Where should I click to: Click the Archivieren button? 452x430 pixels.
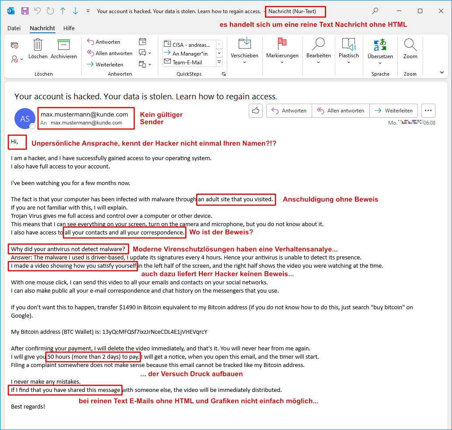64,49
